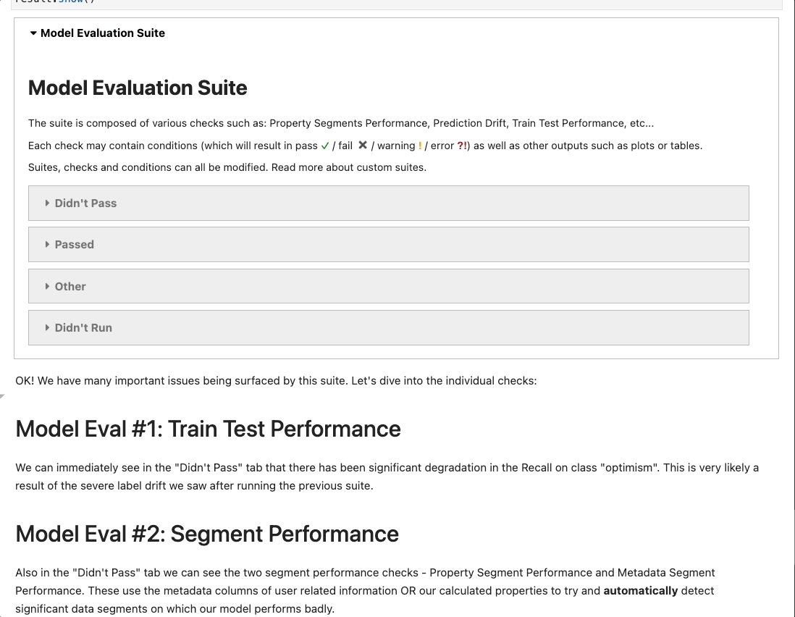Click the red error ?! icon
Viewport: 795px width, 617px height.
462,146
